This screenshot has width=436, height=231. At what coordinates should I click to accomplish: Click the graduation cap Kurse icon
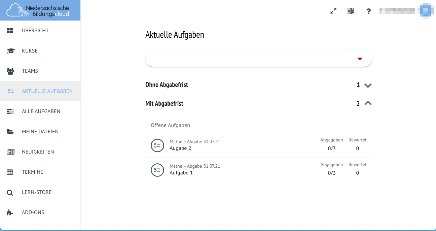(10, 51)
